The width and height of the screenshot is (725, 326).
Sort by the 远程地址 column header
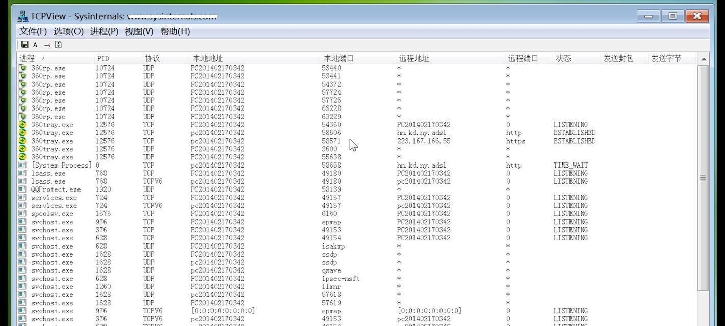click(x=451, y=58)
